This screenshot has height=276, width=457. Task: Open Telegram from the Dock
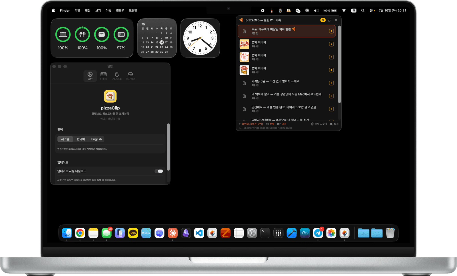coord(318,233)
